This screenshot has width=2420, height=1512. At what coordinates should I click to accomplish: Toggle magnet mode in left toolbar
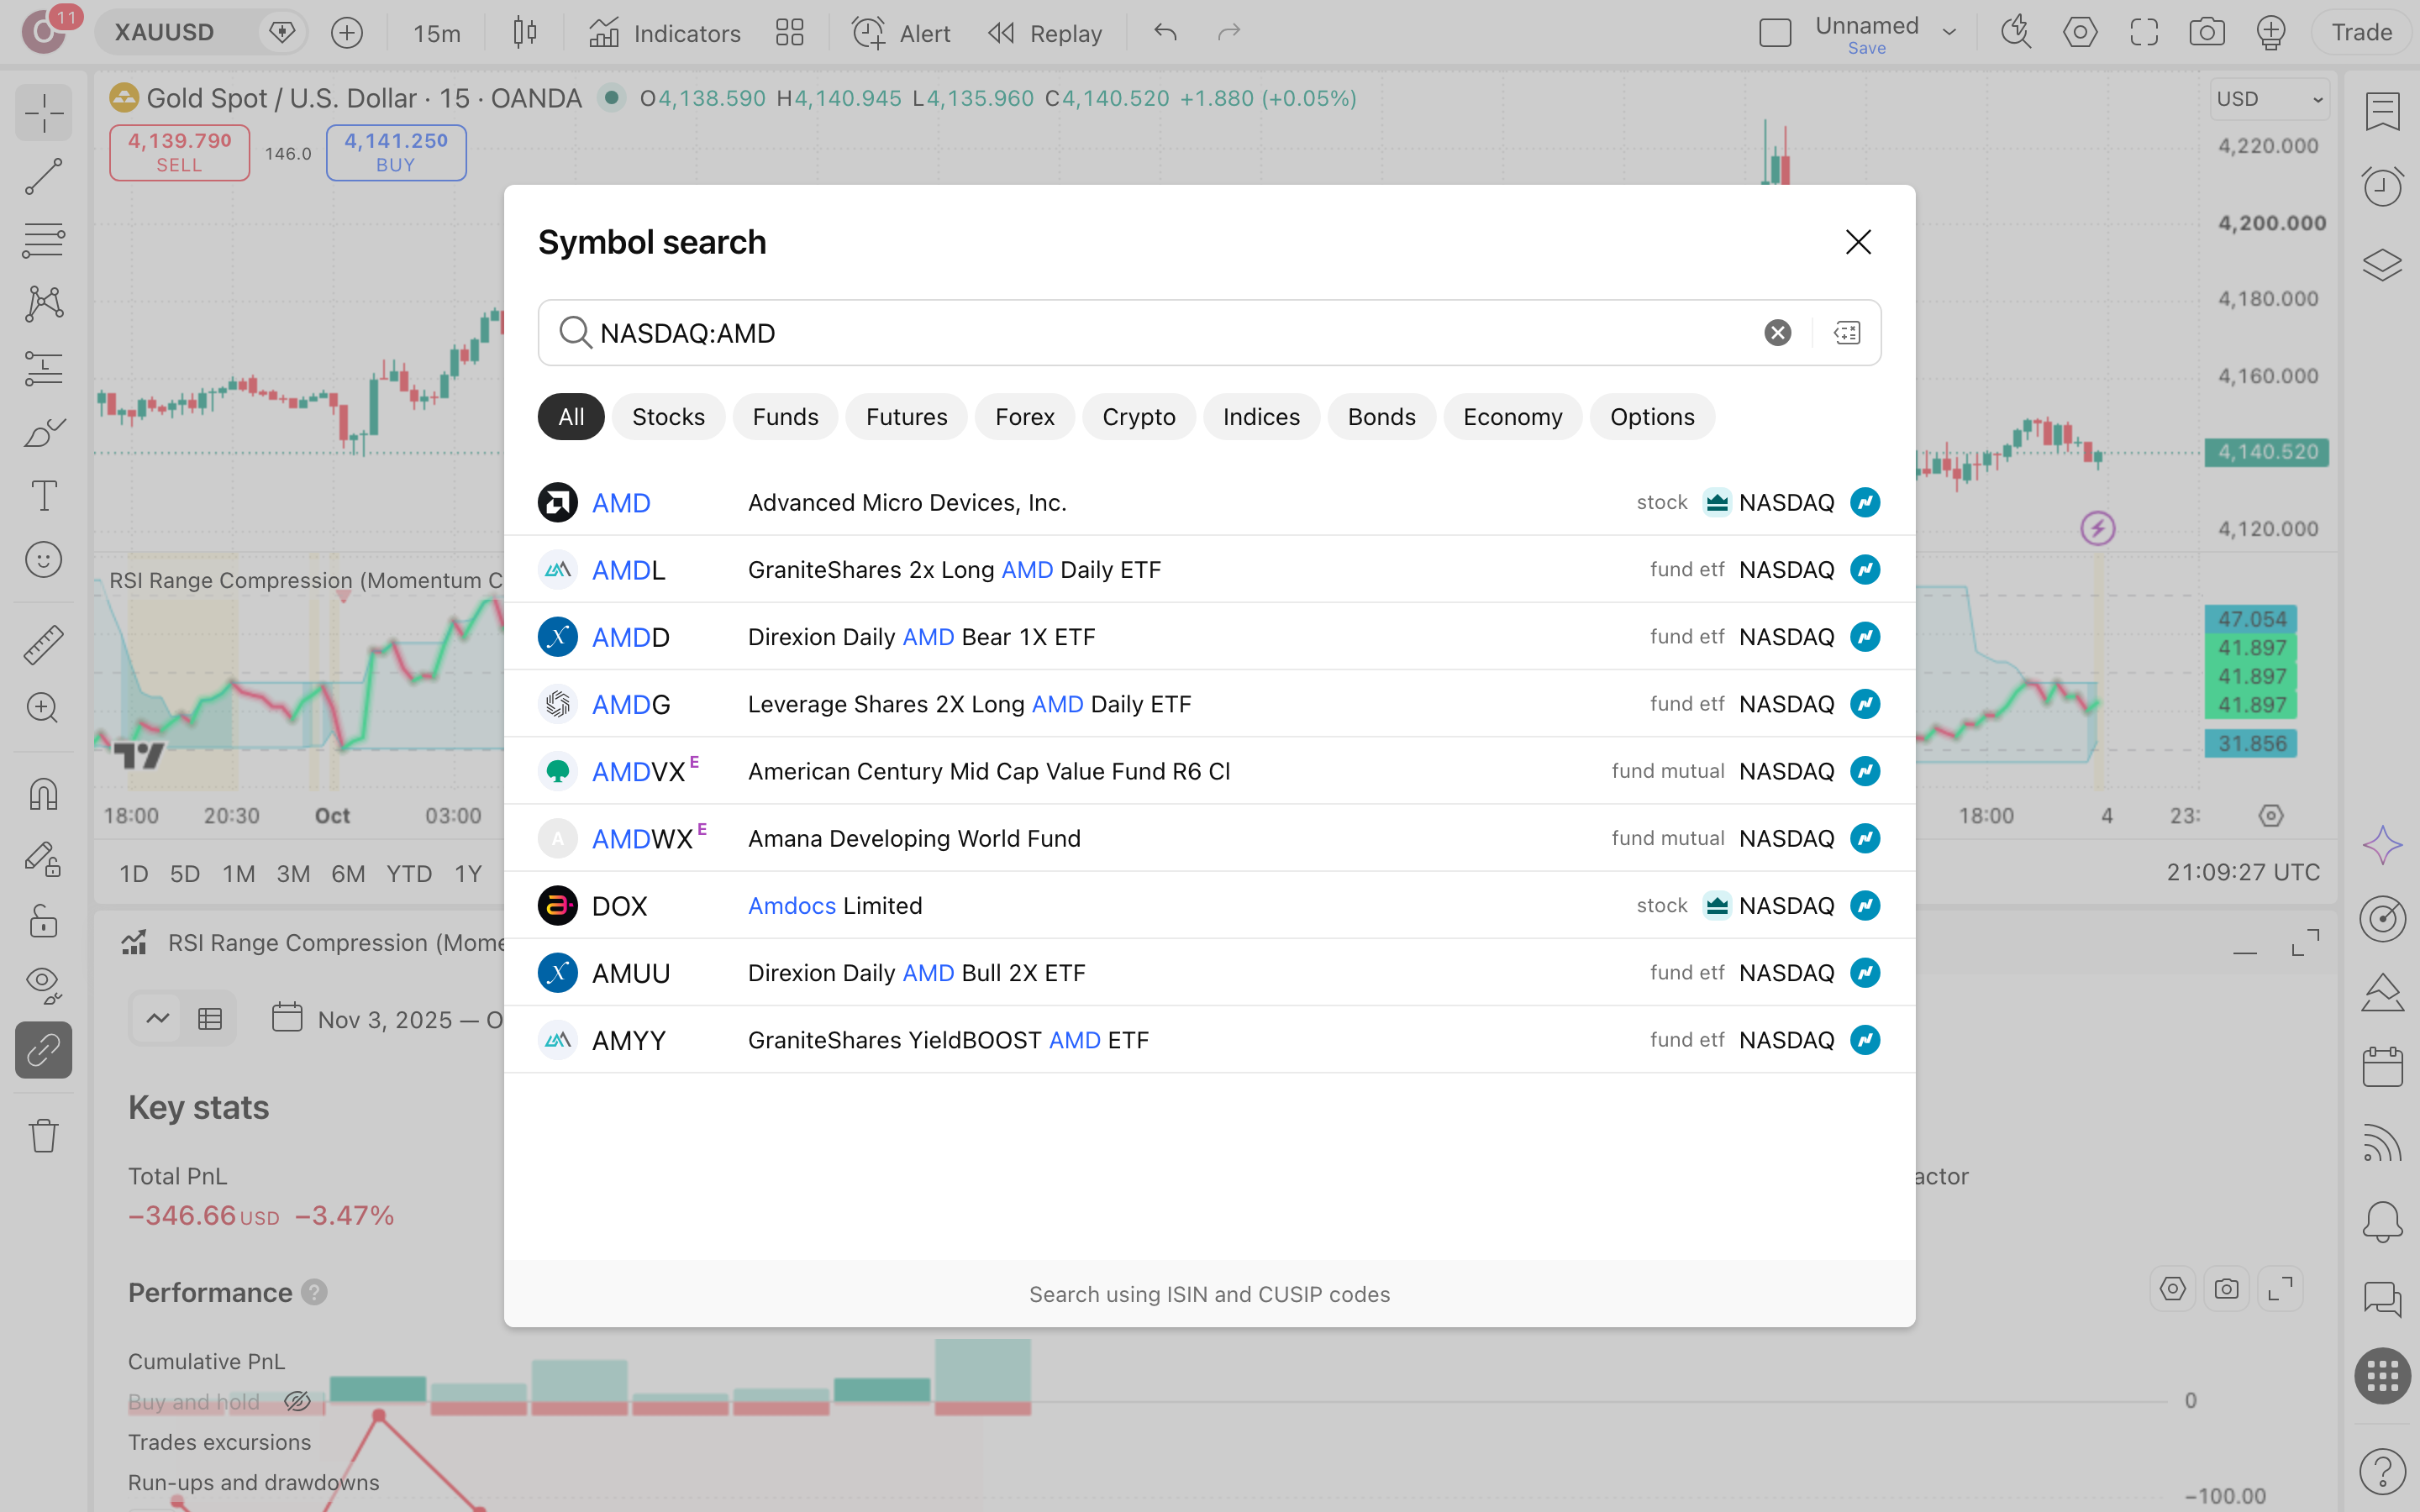pyautogui.click(x=43, y=794)
